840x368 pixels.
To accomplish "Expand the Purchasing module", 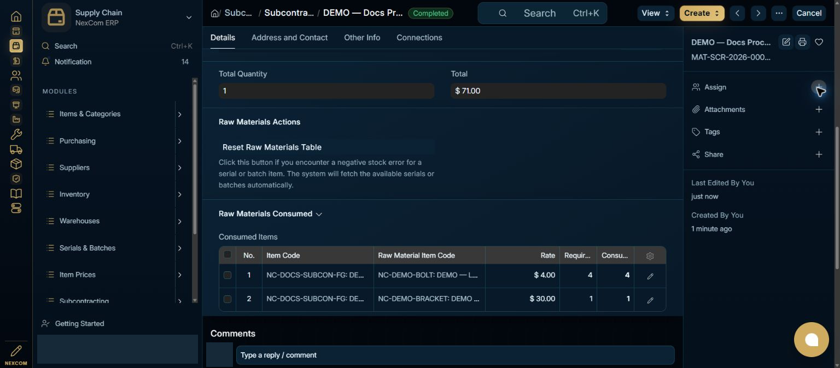I will [179, 141].
